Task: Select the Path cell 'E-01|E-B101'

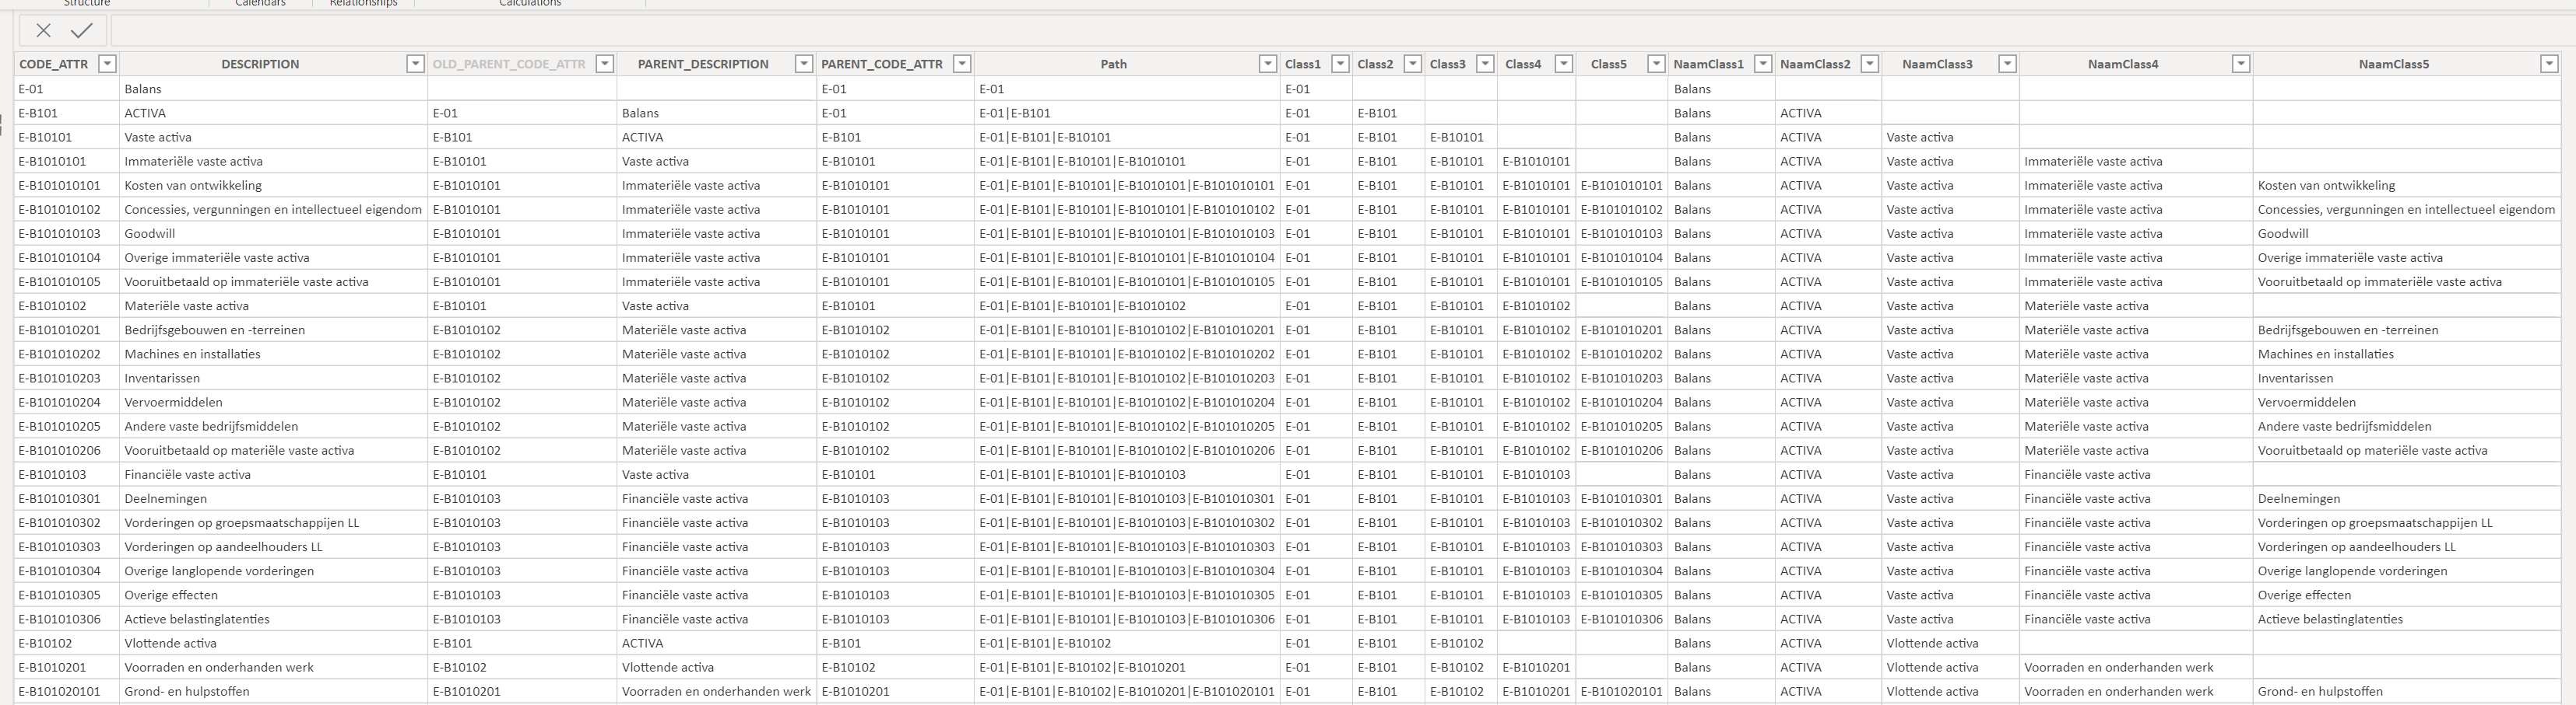Action: [x=1127, y=113]
